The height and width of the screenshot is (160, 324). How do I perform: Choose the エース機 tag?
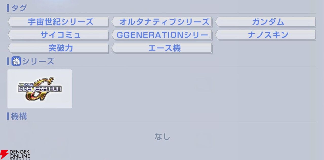pyautogui.click(x=162, y=48)
